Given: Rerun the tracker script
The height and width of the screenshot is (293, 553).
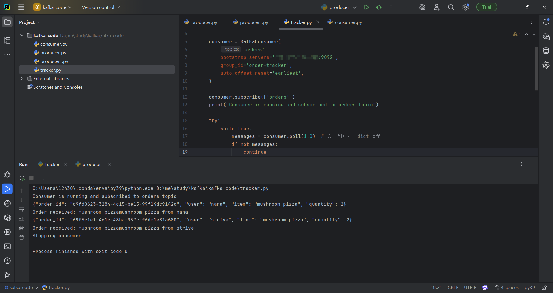Looking at the screenshot, I should pos(22,178).
